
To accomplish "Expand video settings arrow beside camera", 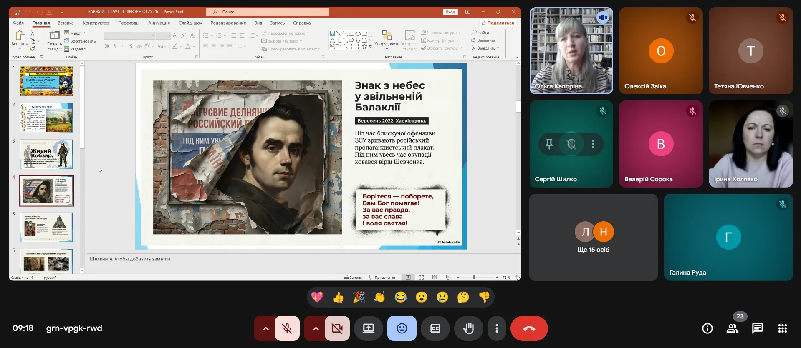I will click(316, 328).
